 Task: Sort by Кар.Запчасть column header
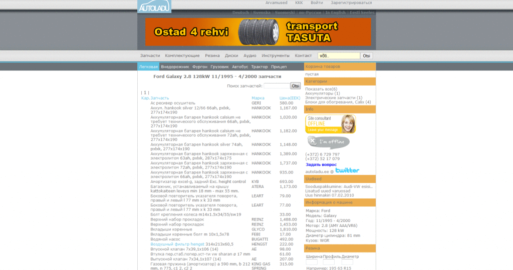(x=155, y=98)
